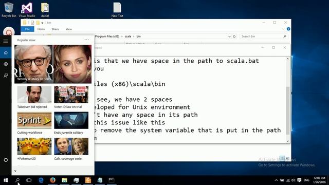Click the Notepad vertical scrollbar thumb
This screenshot has width=329, height=185.
coord(288,110)
